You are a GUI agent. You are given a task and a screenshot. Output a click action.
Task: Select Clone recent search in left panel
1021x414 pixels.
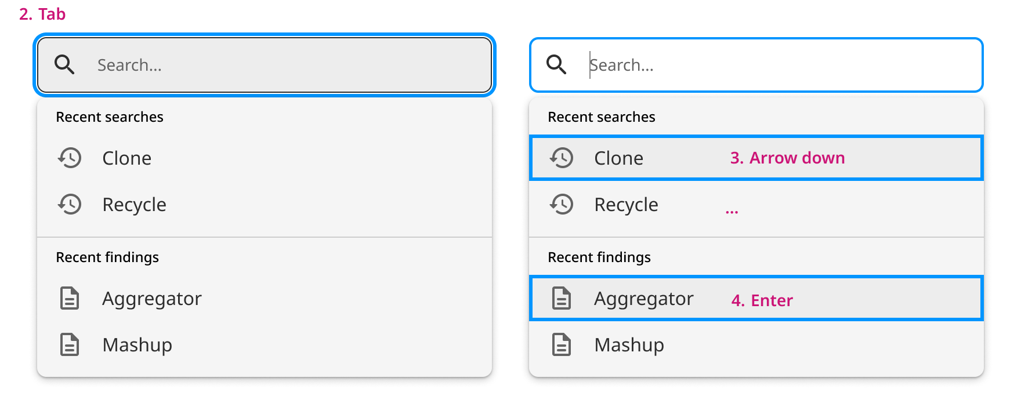point(265,158)
